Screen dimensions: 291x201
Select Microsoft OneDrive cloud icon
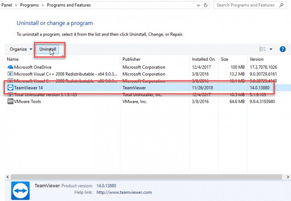pyautogui.click(x=10, y=67)
